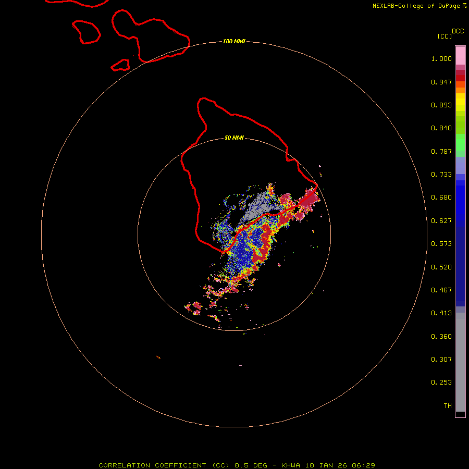Pick the gray swatch beside 0.307
Screen dimensions: 469x469
point(460,365)
